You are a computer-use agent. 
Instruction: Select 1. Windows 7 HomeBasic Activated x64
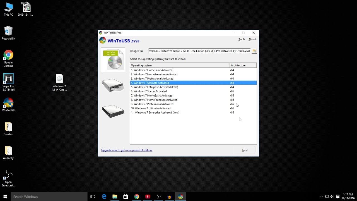pos(193,70)
